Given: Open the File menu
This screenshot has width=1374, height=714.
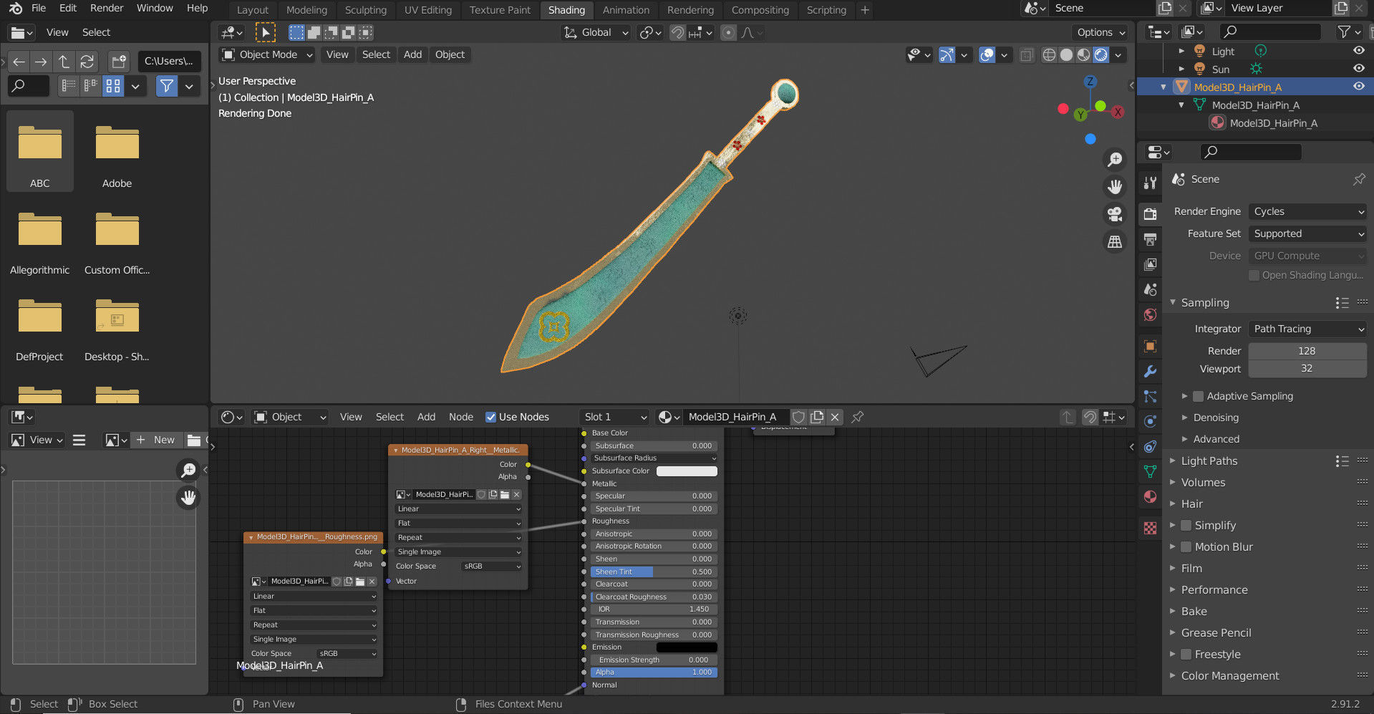Looking at the screenshot, I should point(39,8).
